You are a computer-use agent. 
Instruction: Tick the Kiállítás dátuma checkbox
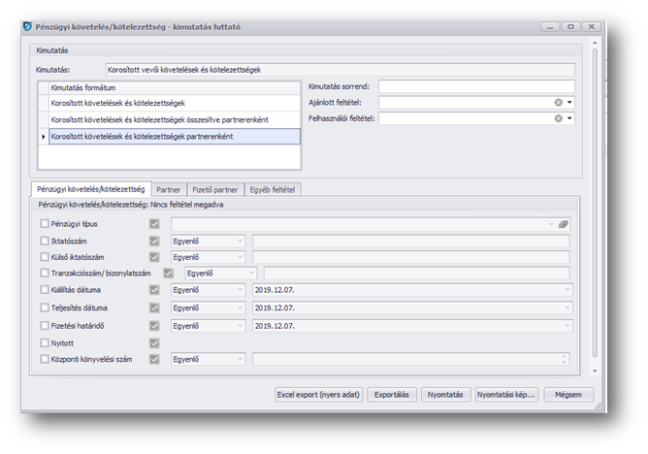coord(45,290)
